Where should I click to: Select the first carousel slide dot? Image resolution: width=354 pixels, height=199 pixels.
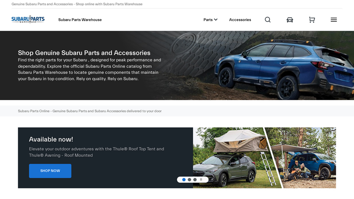click(x=184, y=180)
